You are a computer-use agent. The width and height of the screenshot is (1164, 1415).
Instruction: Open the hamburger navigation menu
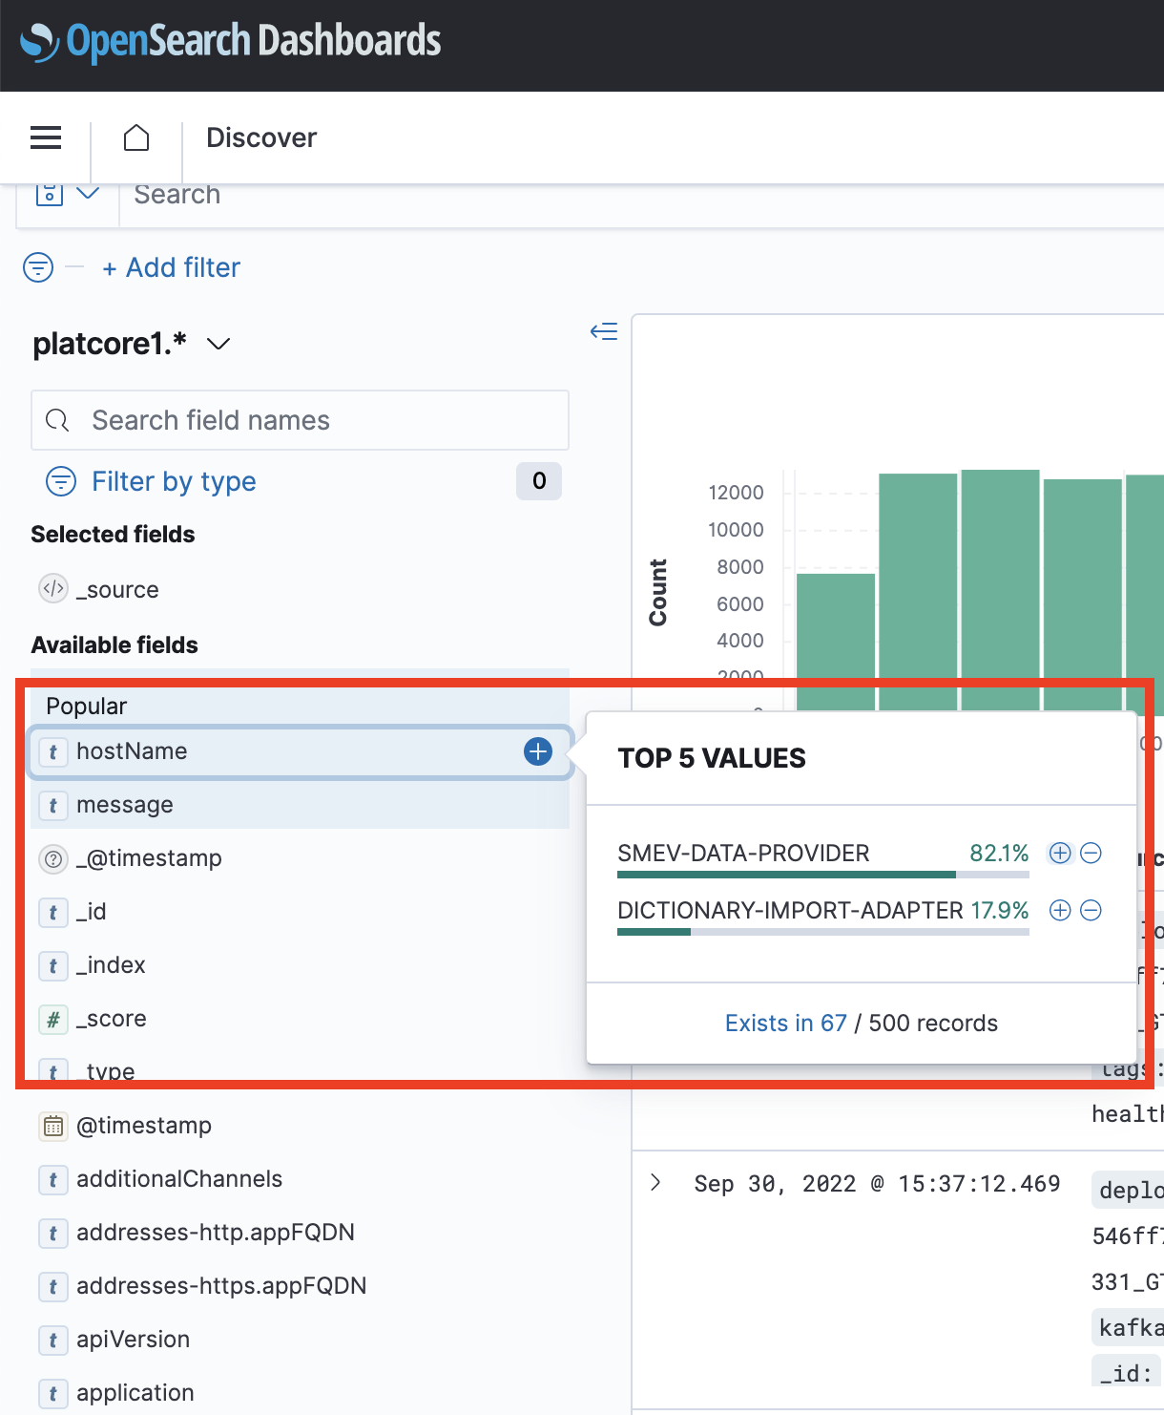[46, 137]
